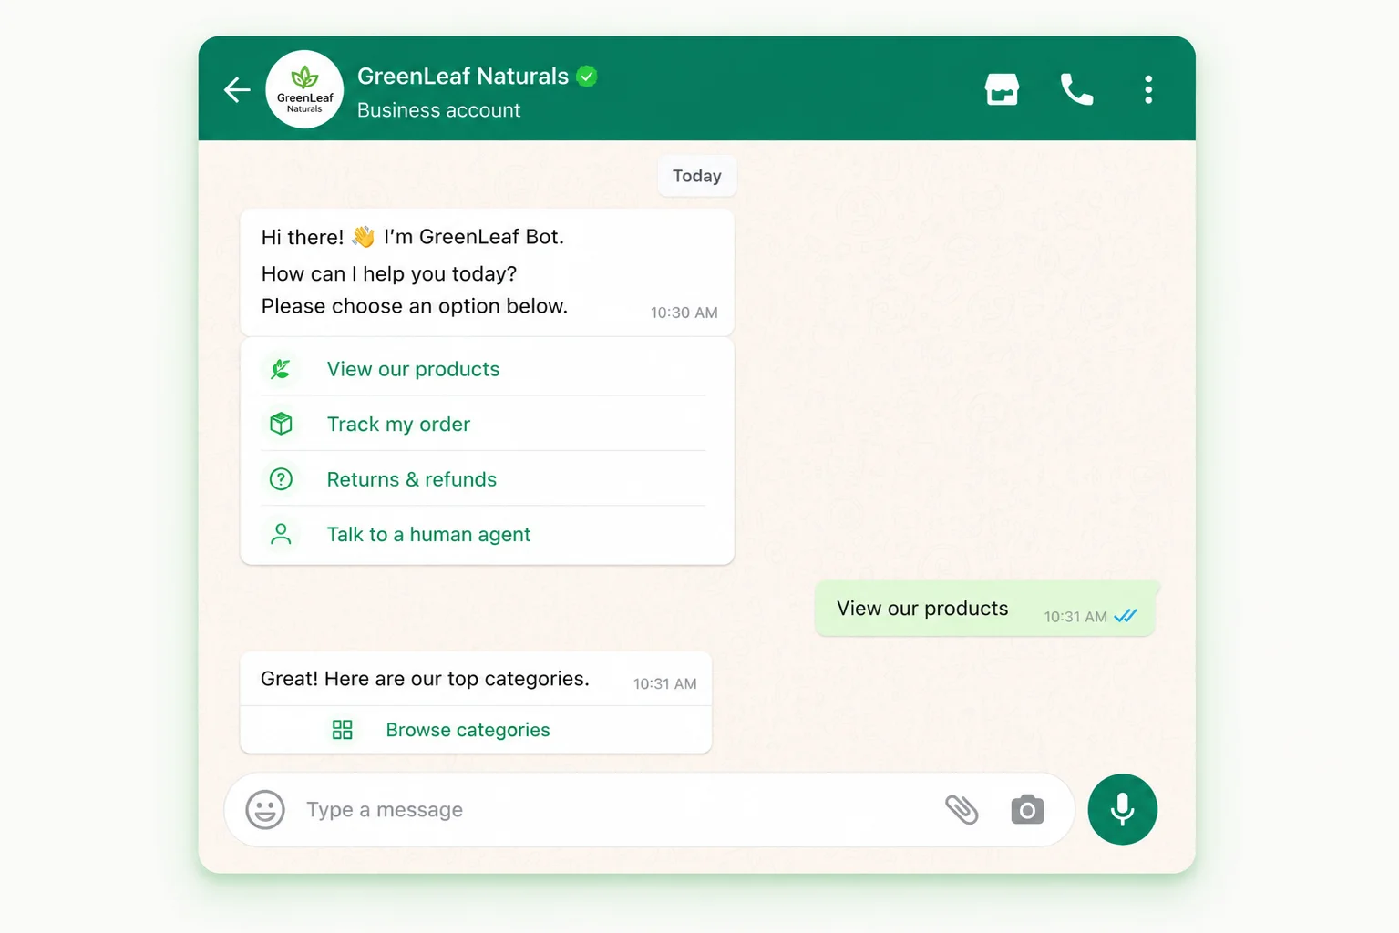
Task: Start a voice call with phone icon
Action: pos(1076,89)
